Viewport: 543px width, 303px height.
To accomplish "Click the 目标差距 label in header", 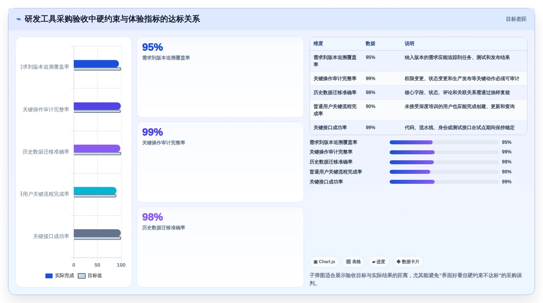I will (x=516, y=19).
